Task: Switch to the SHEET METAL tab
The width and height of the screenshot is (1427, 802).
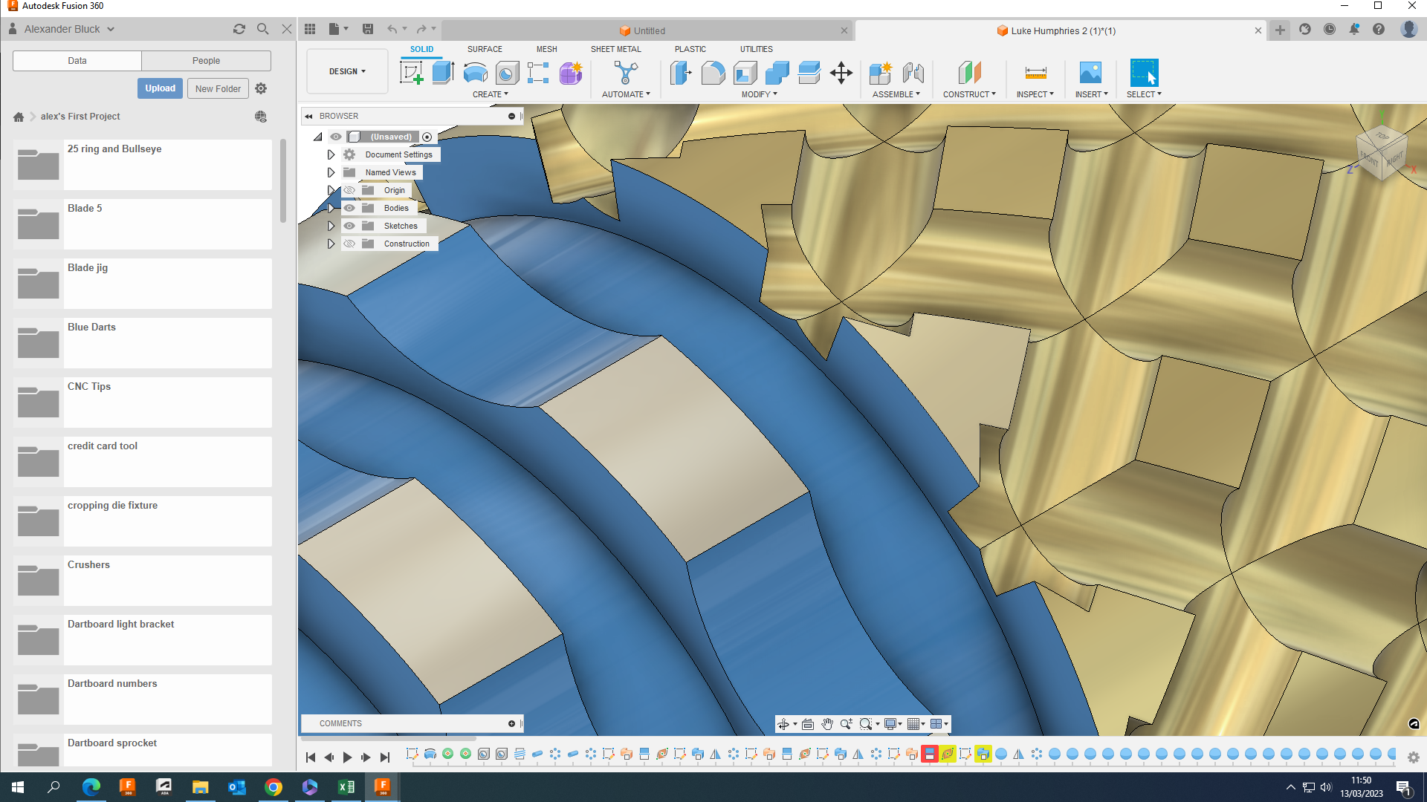Action: tap(615, 49)
